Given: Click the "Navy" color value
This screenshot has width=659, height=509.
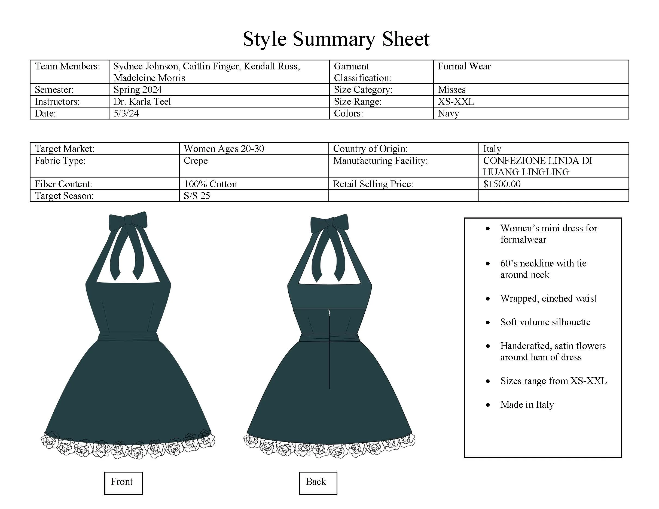Looking at the screenshot, I should tap(449, 114).
